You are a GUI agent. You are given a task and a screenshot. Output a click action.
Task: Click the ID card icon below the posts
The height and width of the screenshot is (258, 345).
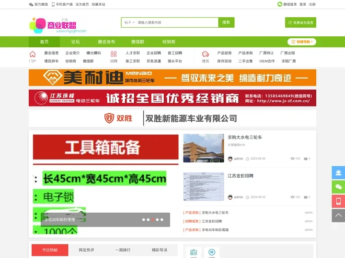(x=194, y=252)
